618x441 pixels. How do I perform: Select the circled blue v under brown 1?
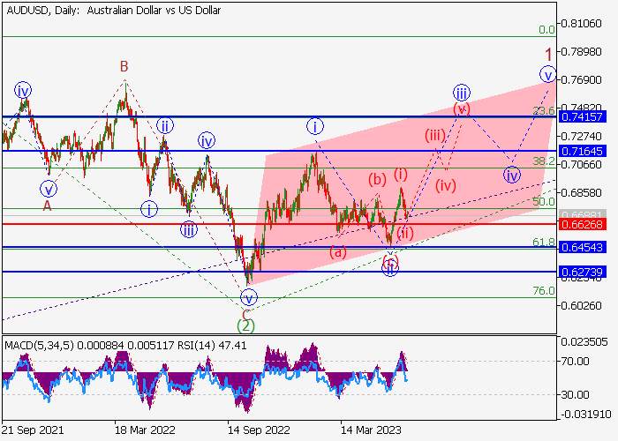click(x=548, y=74)
